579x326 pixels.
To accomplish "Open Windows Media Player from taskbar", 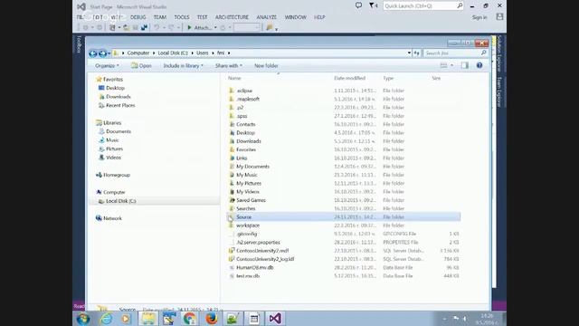I will click(126, 319).
